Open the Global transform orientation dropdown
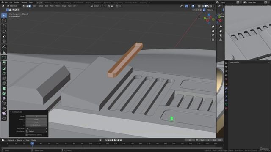 (x=96, y=6)
